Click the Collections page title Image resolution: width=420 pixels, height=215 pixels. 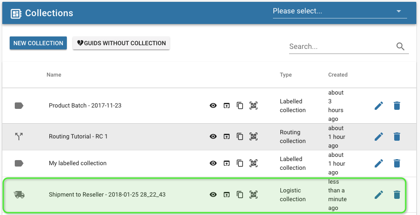(x=49, y=13)
